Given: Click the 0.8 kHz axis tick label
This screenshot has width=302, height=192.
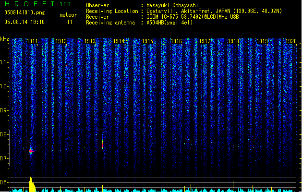Looking at the screenshot, I should click(x=4, y=134).
